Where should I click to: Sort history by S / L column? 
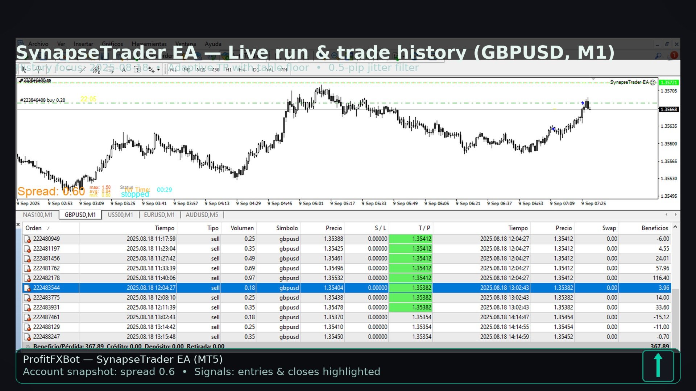(x=366, y=228)
